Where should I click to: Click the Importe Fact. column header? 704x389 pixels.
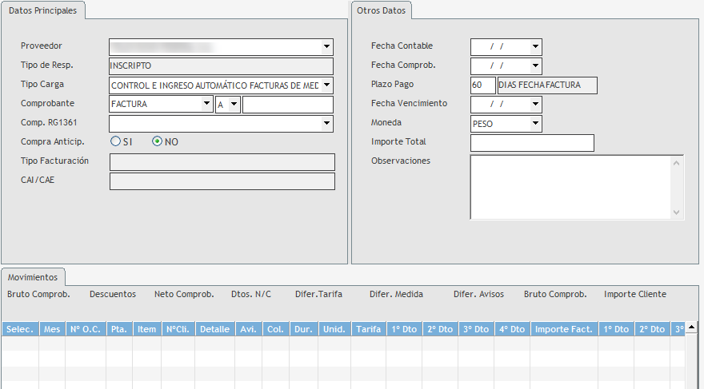pos(563,329)
